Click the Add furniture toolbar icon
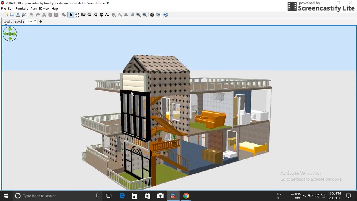Viewport: 357px width, 201px height. 64,15
